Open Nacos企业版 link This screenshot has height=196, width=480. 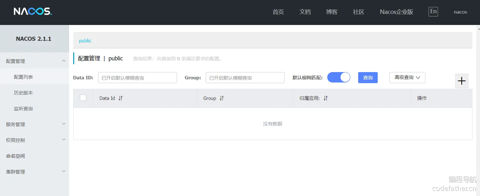(397, 12)
